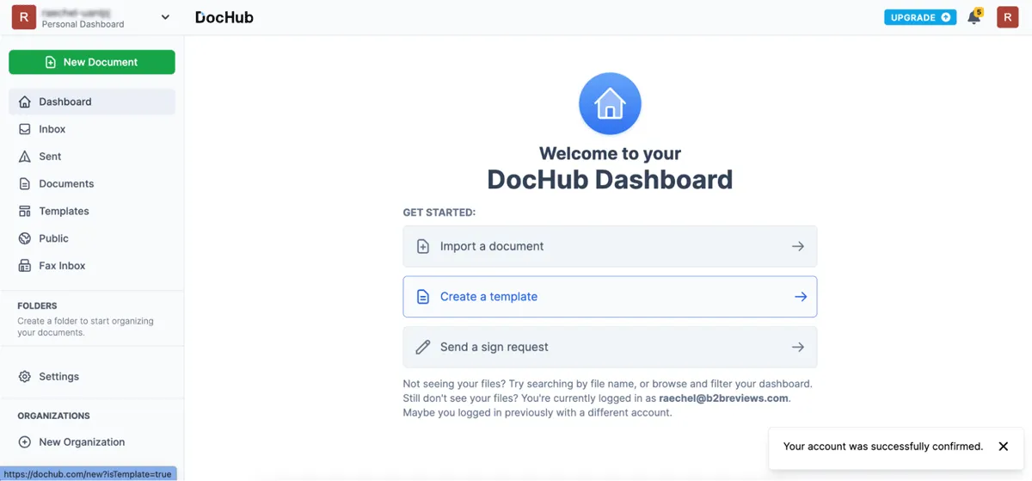Open the Documents section
This screenshot has width=1032, height=481.
(x=92, y=184)
